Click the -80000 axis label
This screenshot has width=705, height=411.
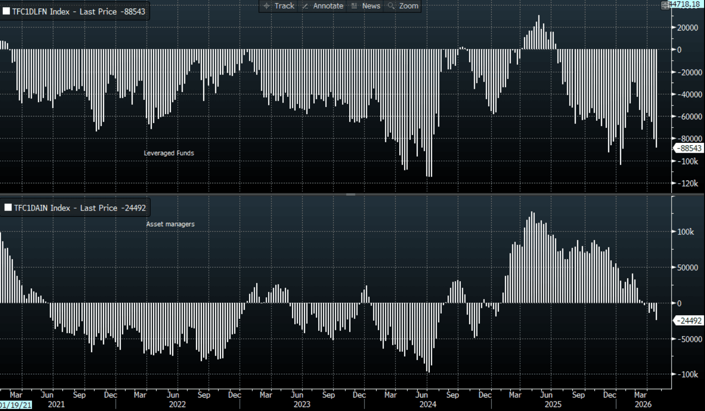(690, 139)
